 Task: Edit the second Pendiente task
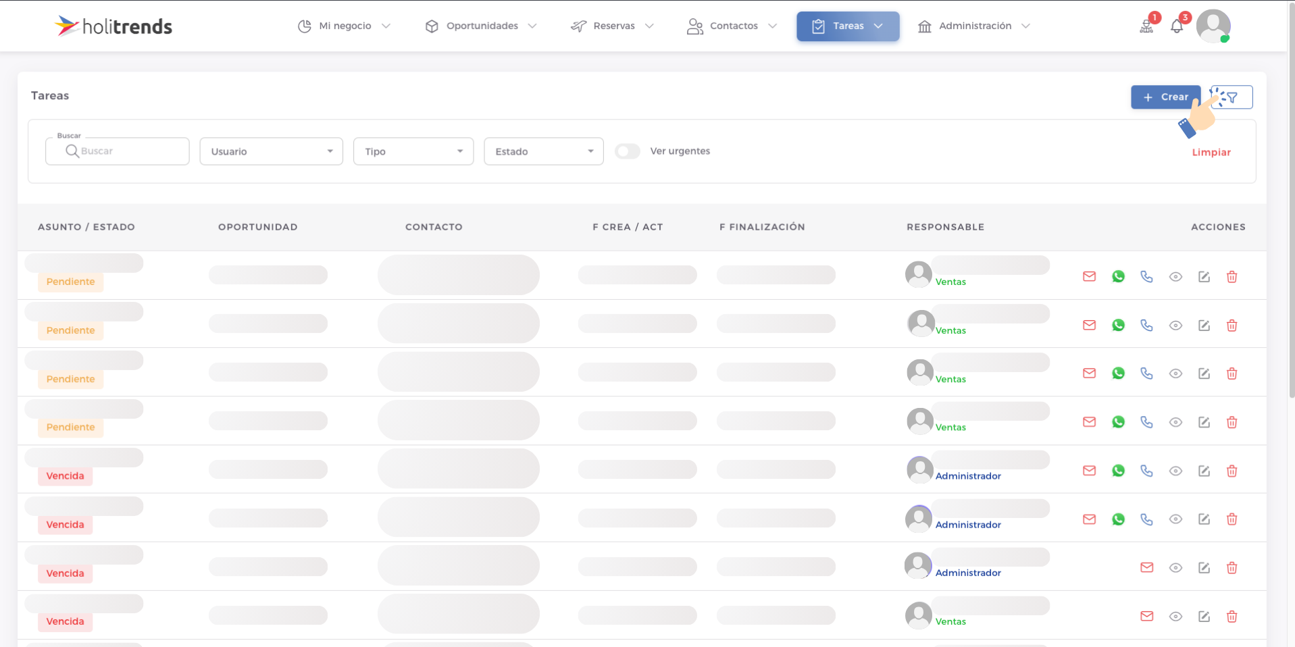tap(1204, 326)
